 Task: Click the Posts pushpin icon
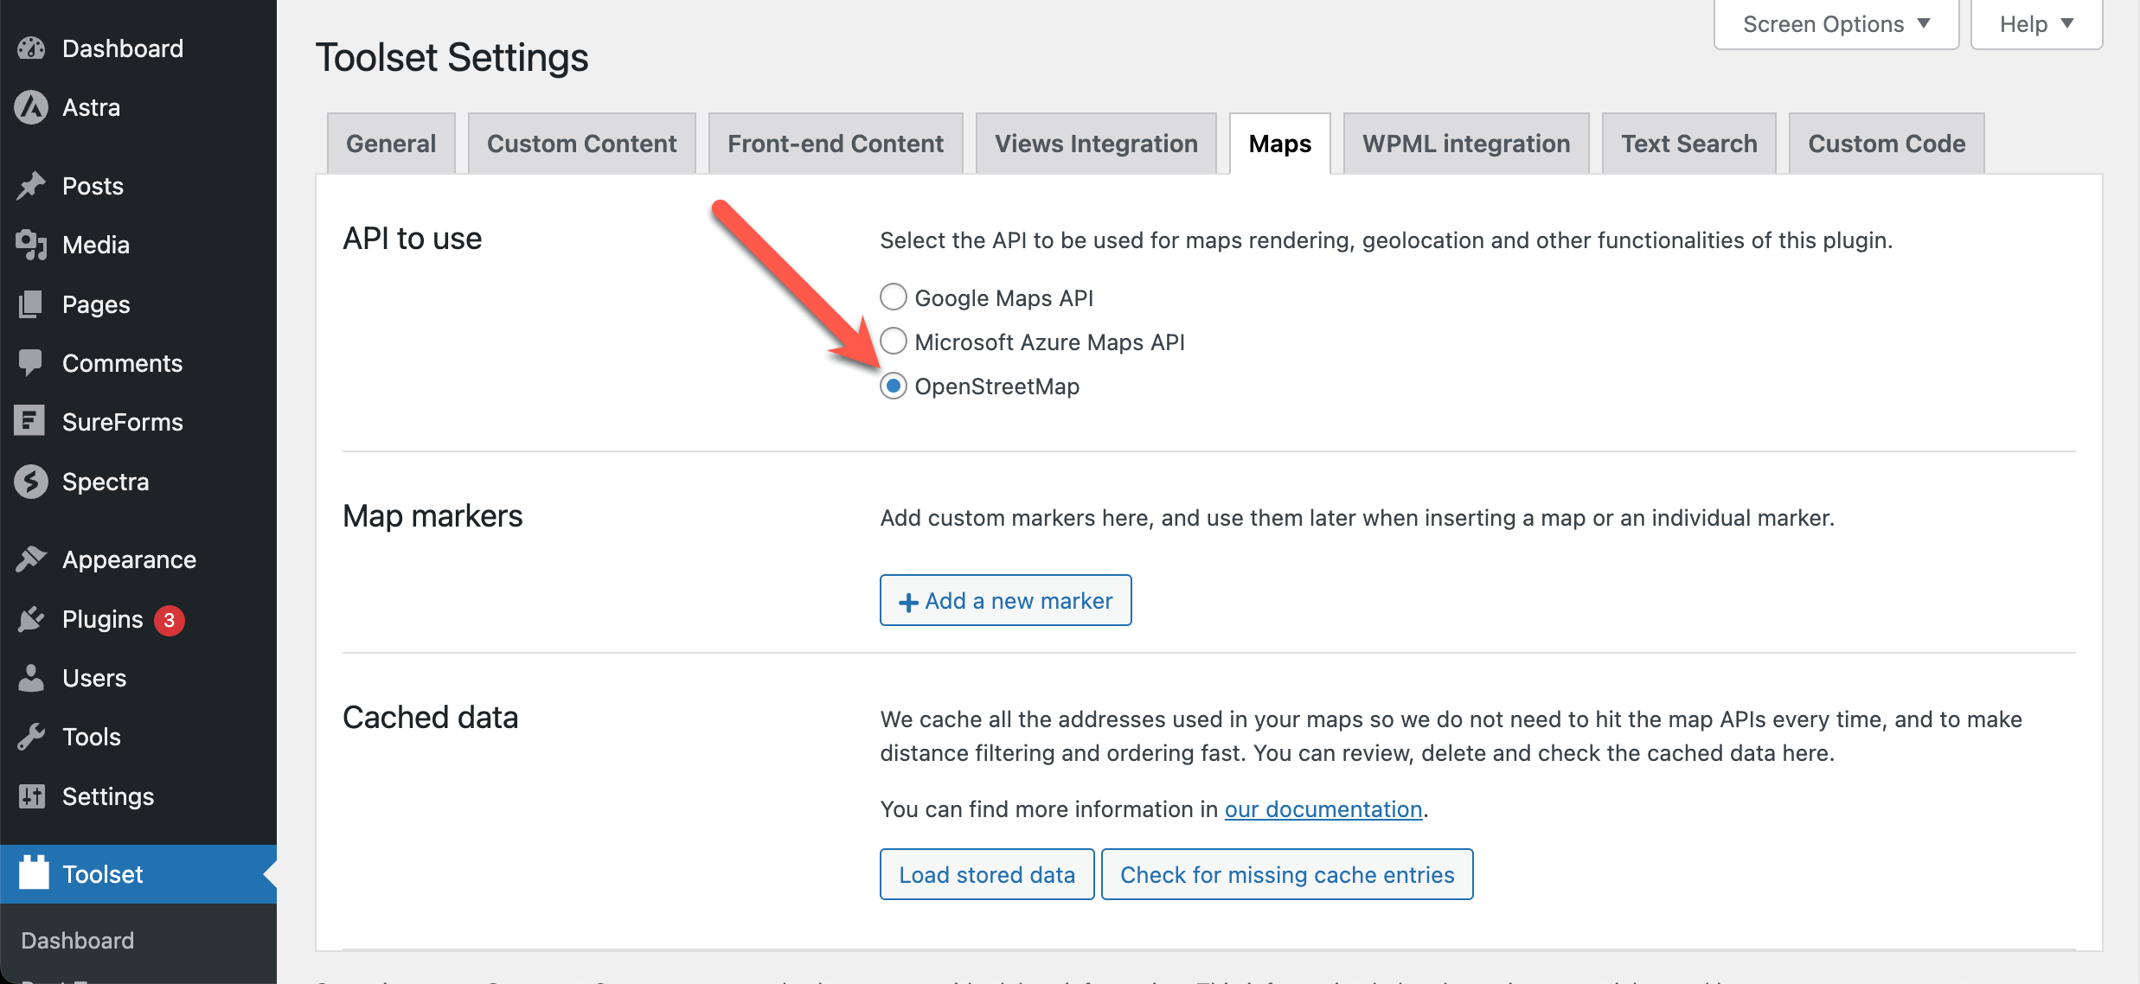pos(31,186)
